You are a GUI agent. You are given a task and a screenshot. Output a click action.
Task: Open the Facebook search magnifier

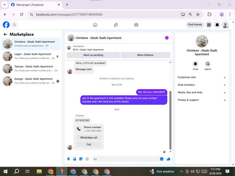(15, 25)
